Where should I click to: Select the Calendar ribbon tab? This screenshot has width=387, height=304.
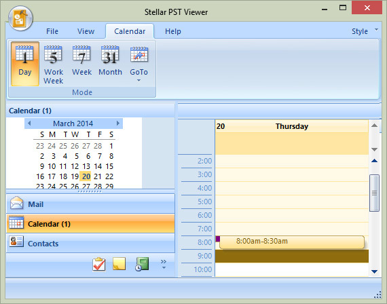130,31
